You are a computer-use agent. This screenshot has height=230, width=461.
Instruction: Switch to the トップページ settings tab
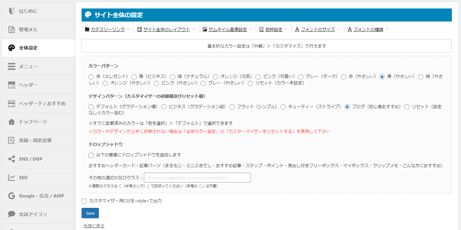[38, 122]
